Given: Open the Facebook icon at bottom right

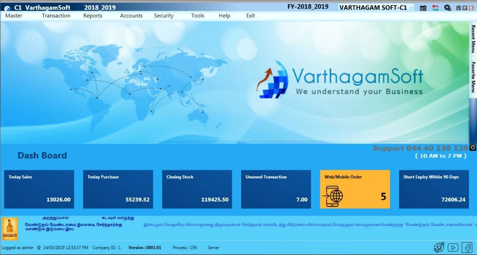Looking at the screenshot, I should click(x=467, y=247).
